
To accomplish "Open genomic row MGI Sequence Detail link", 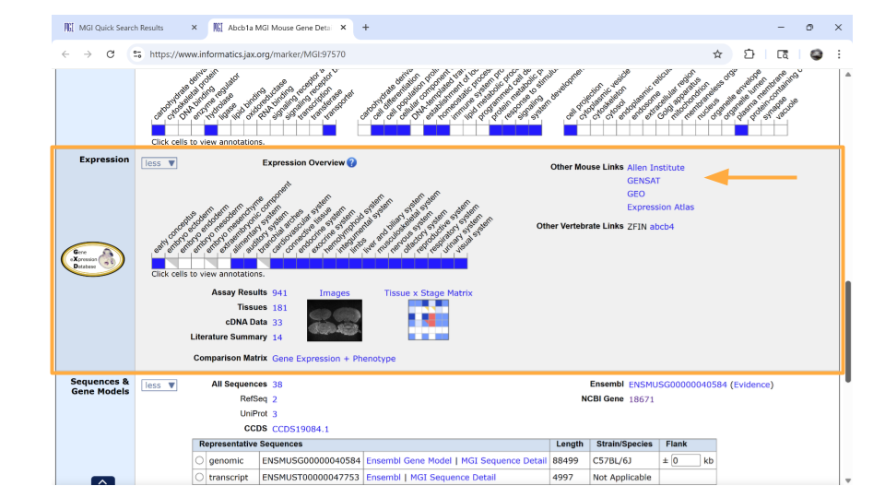I will 503,461.
